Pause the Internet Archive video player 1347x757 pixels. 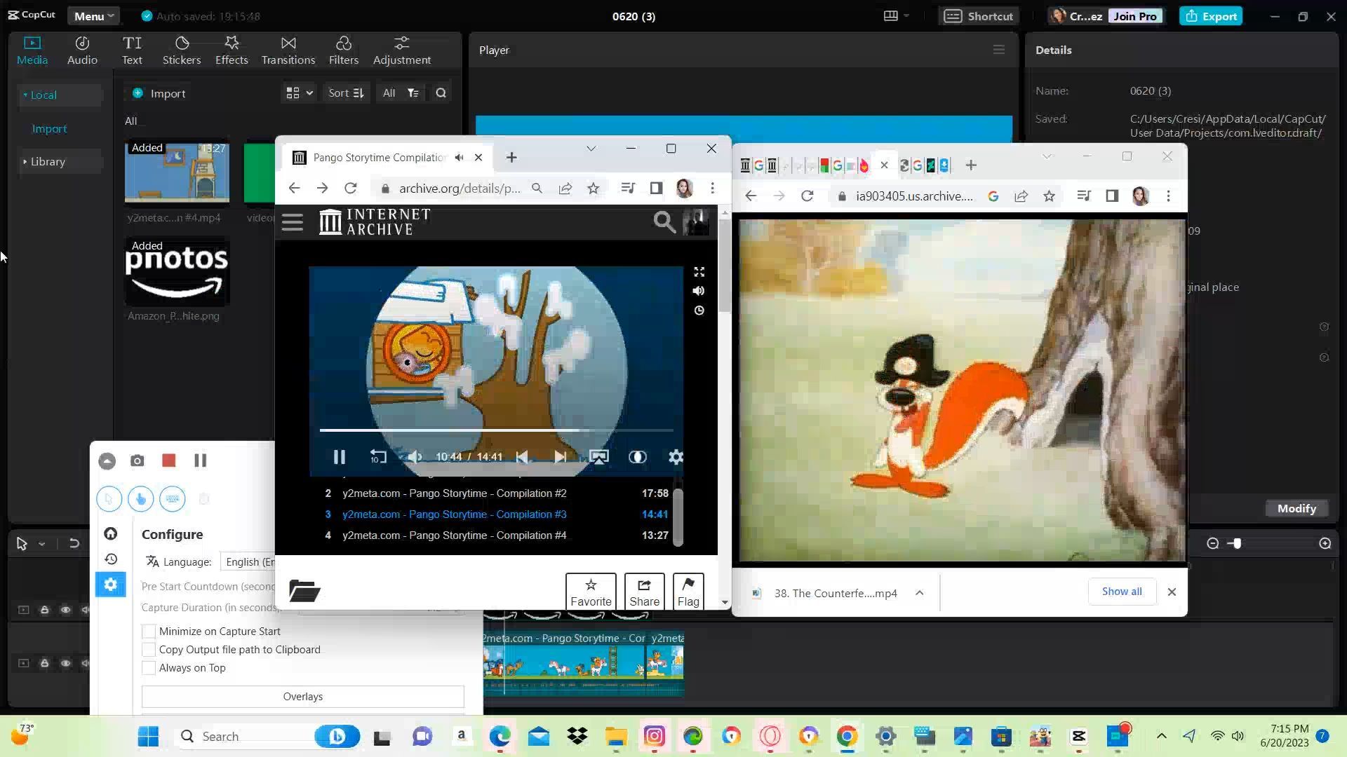coord(339,457)
